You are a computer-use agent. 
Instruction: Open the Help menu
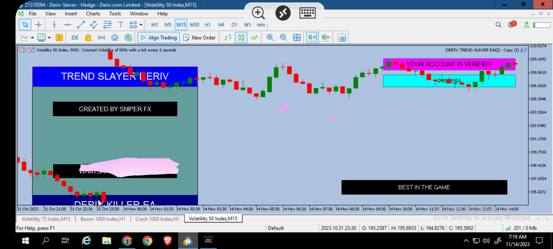click(163, 14)
